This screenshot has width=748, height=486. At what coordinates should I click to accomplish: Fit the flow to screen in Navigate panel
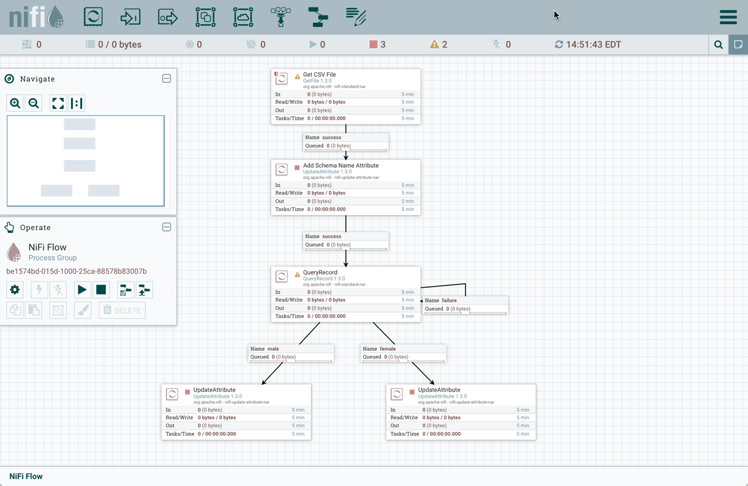point(57,103)
